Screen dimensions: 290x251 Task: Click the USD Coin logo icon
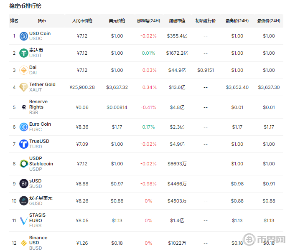pyautogui.click(x=23, y=36)
